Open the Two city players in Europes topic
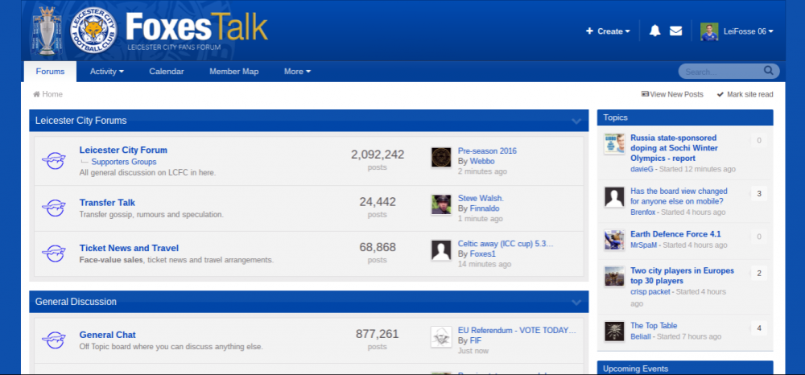The width and height of the screenshot is (805, 375). tap(683, 276)
